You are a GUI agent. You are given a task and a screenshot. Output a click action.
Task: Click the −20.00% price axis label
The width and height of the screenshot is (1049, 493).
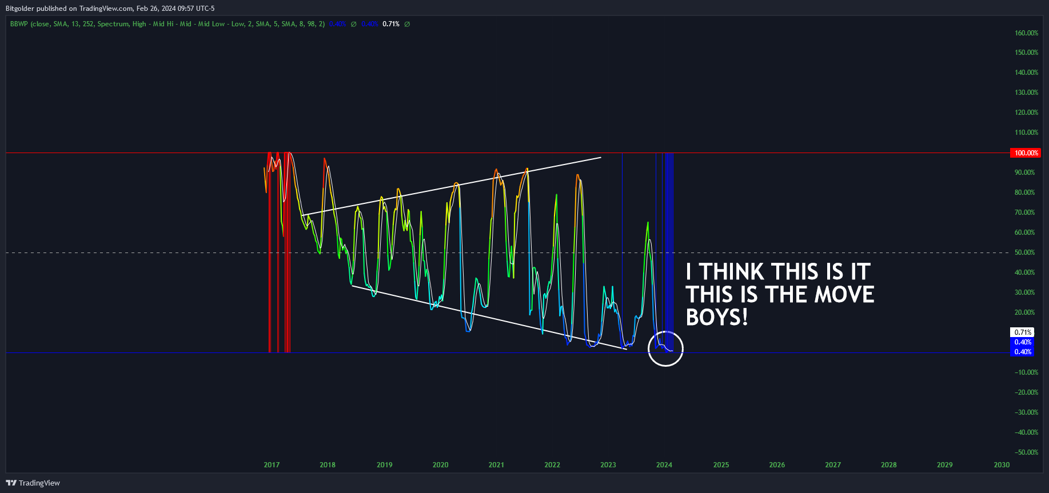click(1026, 392)
